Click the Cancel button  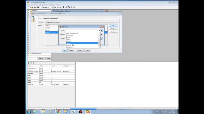pyautogui.click(x=79, y=50)
